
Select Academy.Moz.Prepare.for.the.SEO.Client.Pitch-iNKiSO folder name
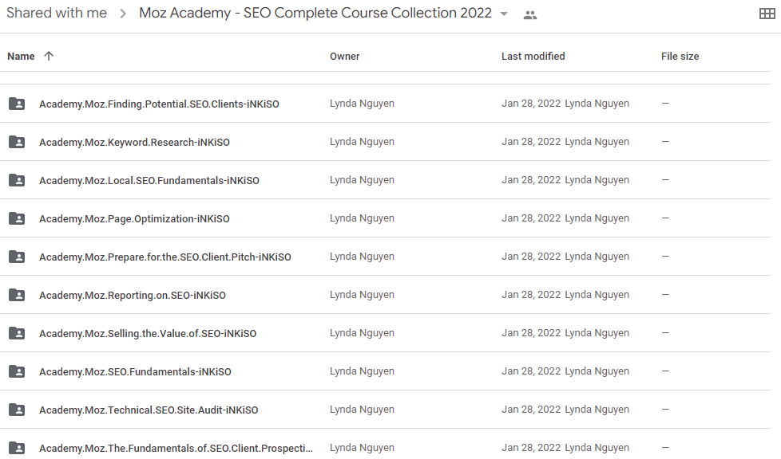pos(165,257)
